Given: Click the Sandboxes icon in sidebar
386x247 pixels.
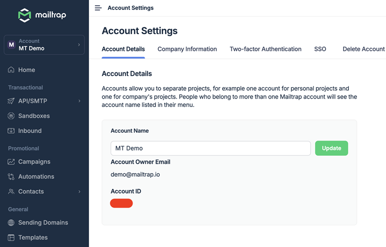Looking at the screenshot, I should pyautogui.click(x=11, y=116).
